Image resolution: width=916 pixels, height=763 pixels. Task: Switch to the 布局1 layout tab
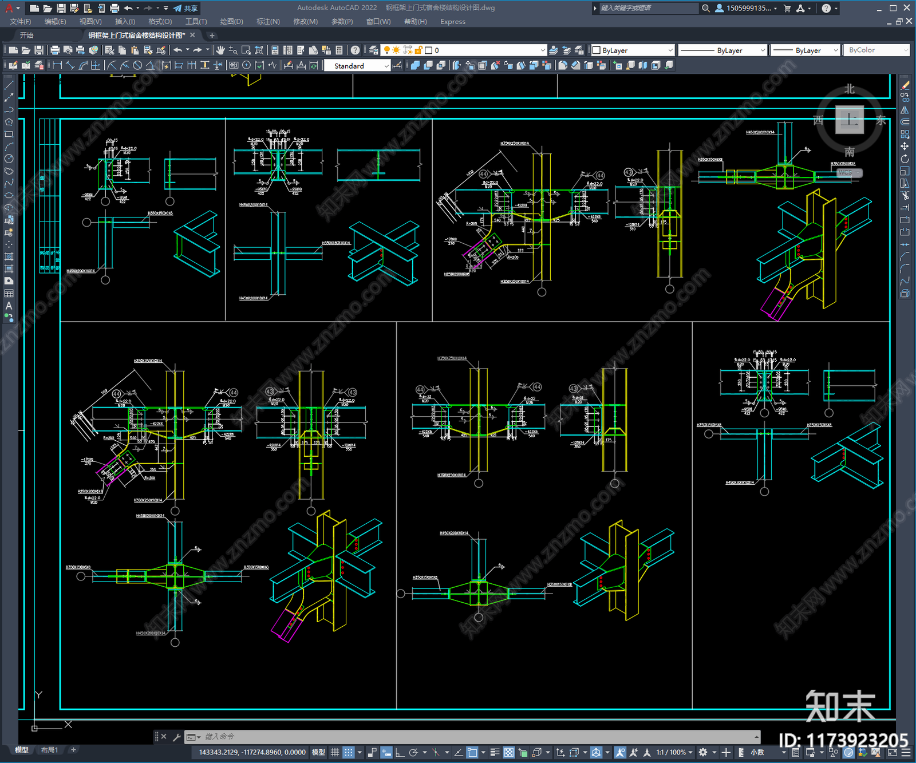click(49, 750)
